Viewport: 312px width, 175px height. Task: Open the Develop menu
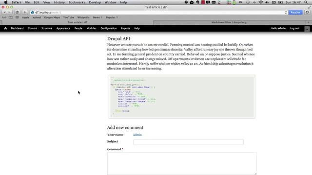95,2
